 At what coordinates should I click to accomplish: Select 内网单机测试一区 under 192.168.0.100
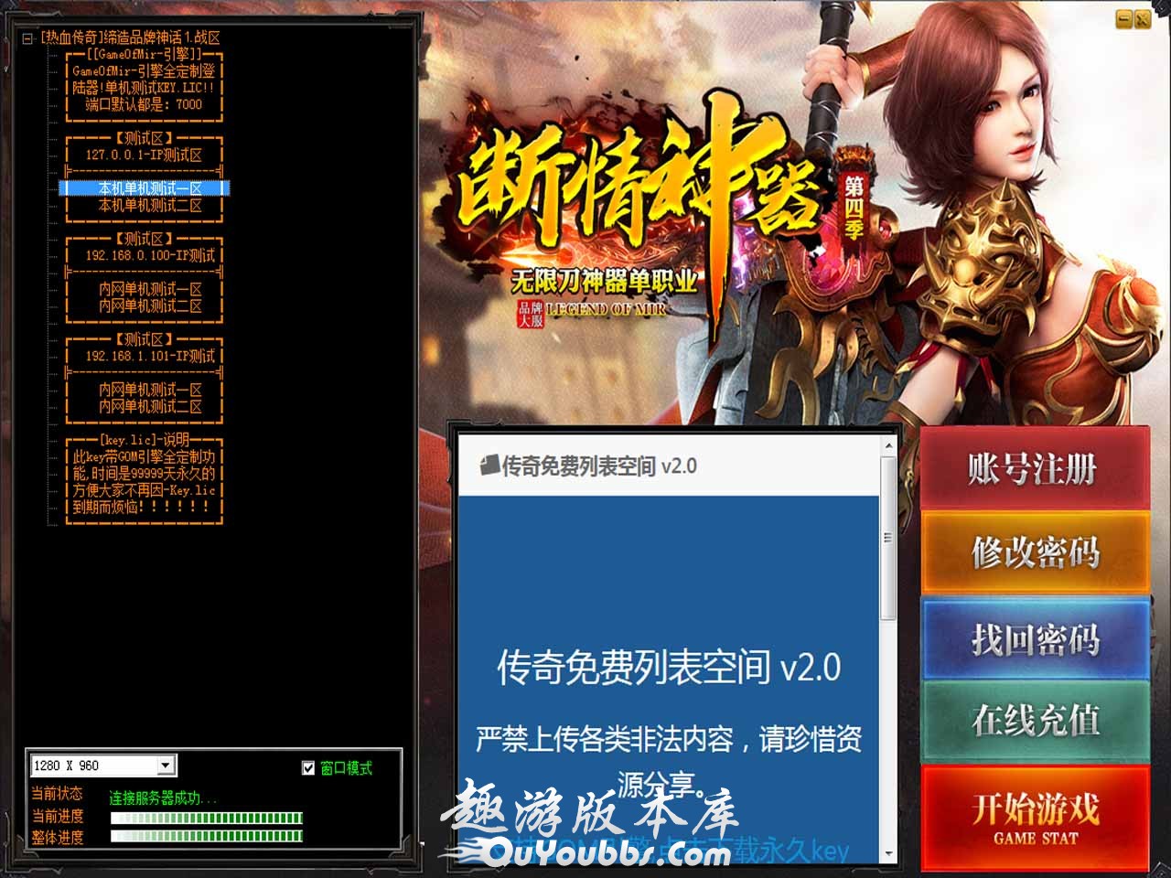tap(150, 289)
